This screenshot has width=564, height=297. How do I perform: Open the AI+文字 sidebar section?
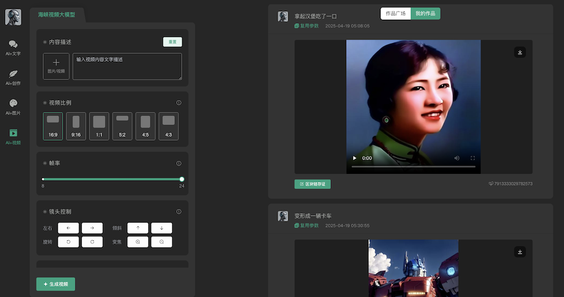pyautogui.click(x=13, y=48)
